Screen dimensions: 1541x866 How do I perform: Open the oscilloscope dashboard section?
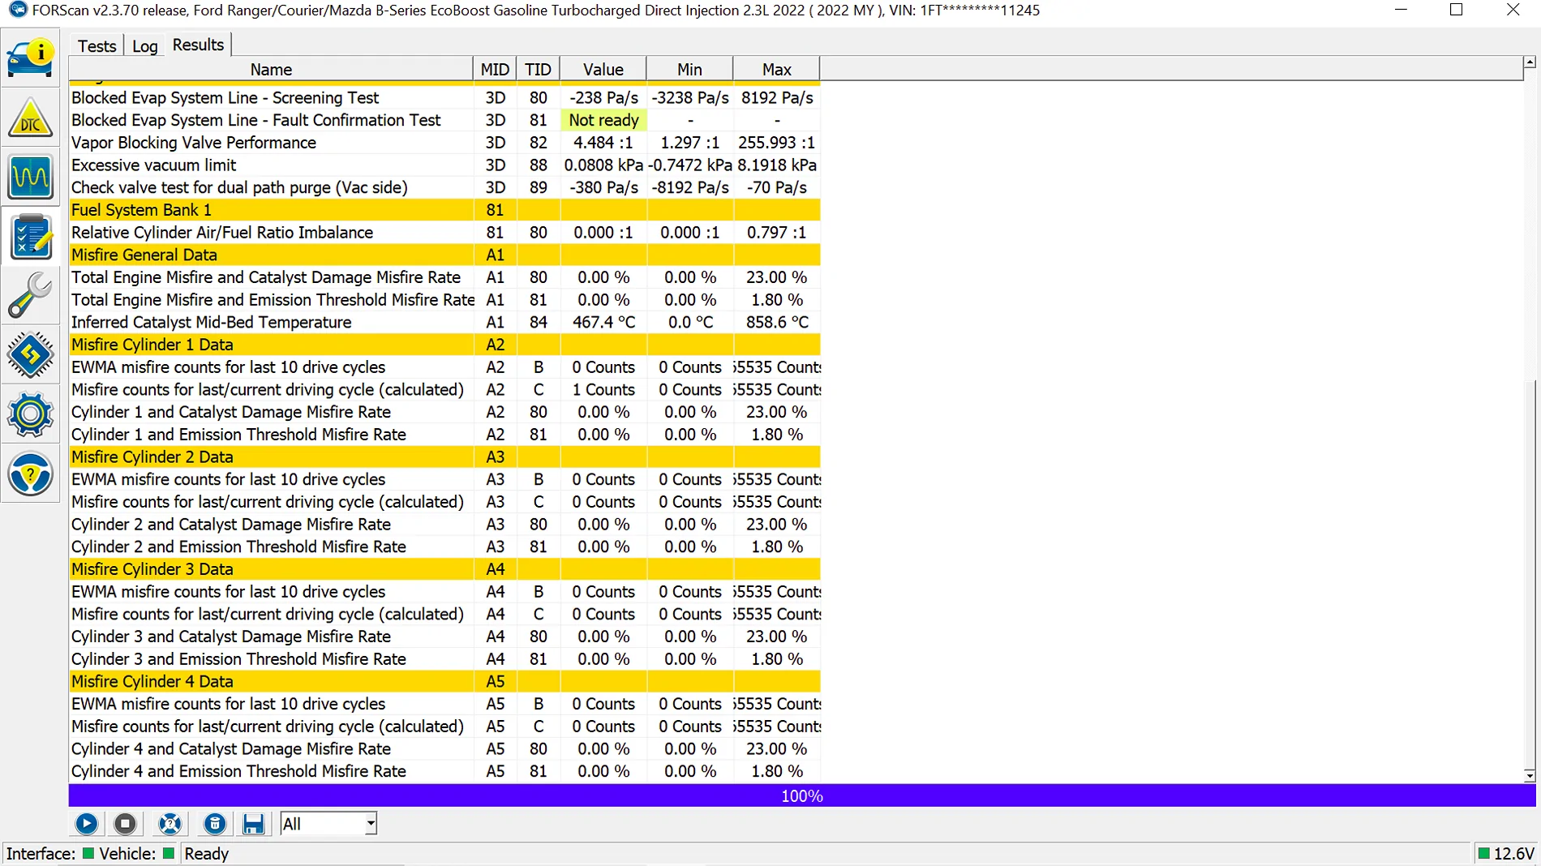(x=30, y=177)
